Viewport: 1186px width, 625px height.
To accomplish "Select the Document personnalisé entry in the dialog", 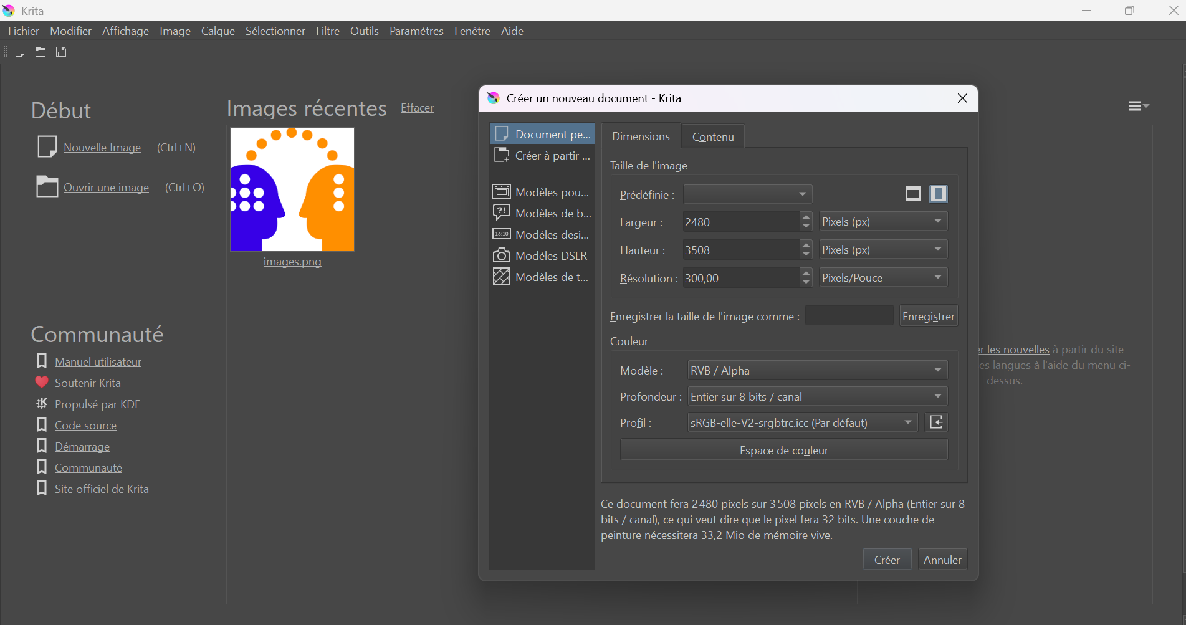I will (x=542, y=134).
